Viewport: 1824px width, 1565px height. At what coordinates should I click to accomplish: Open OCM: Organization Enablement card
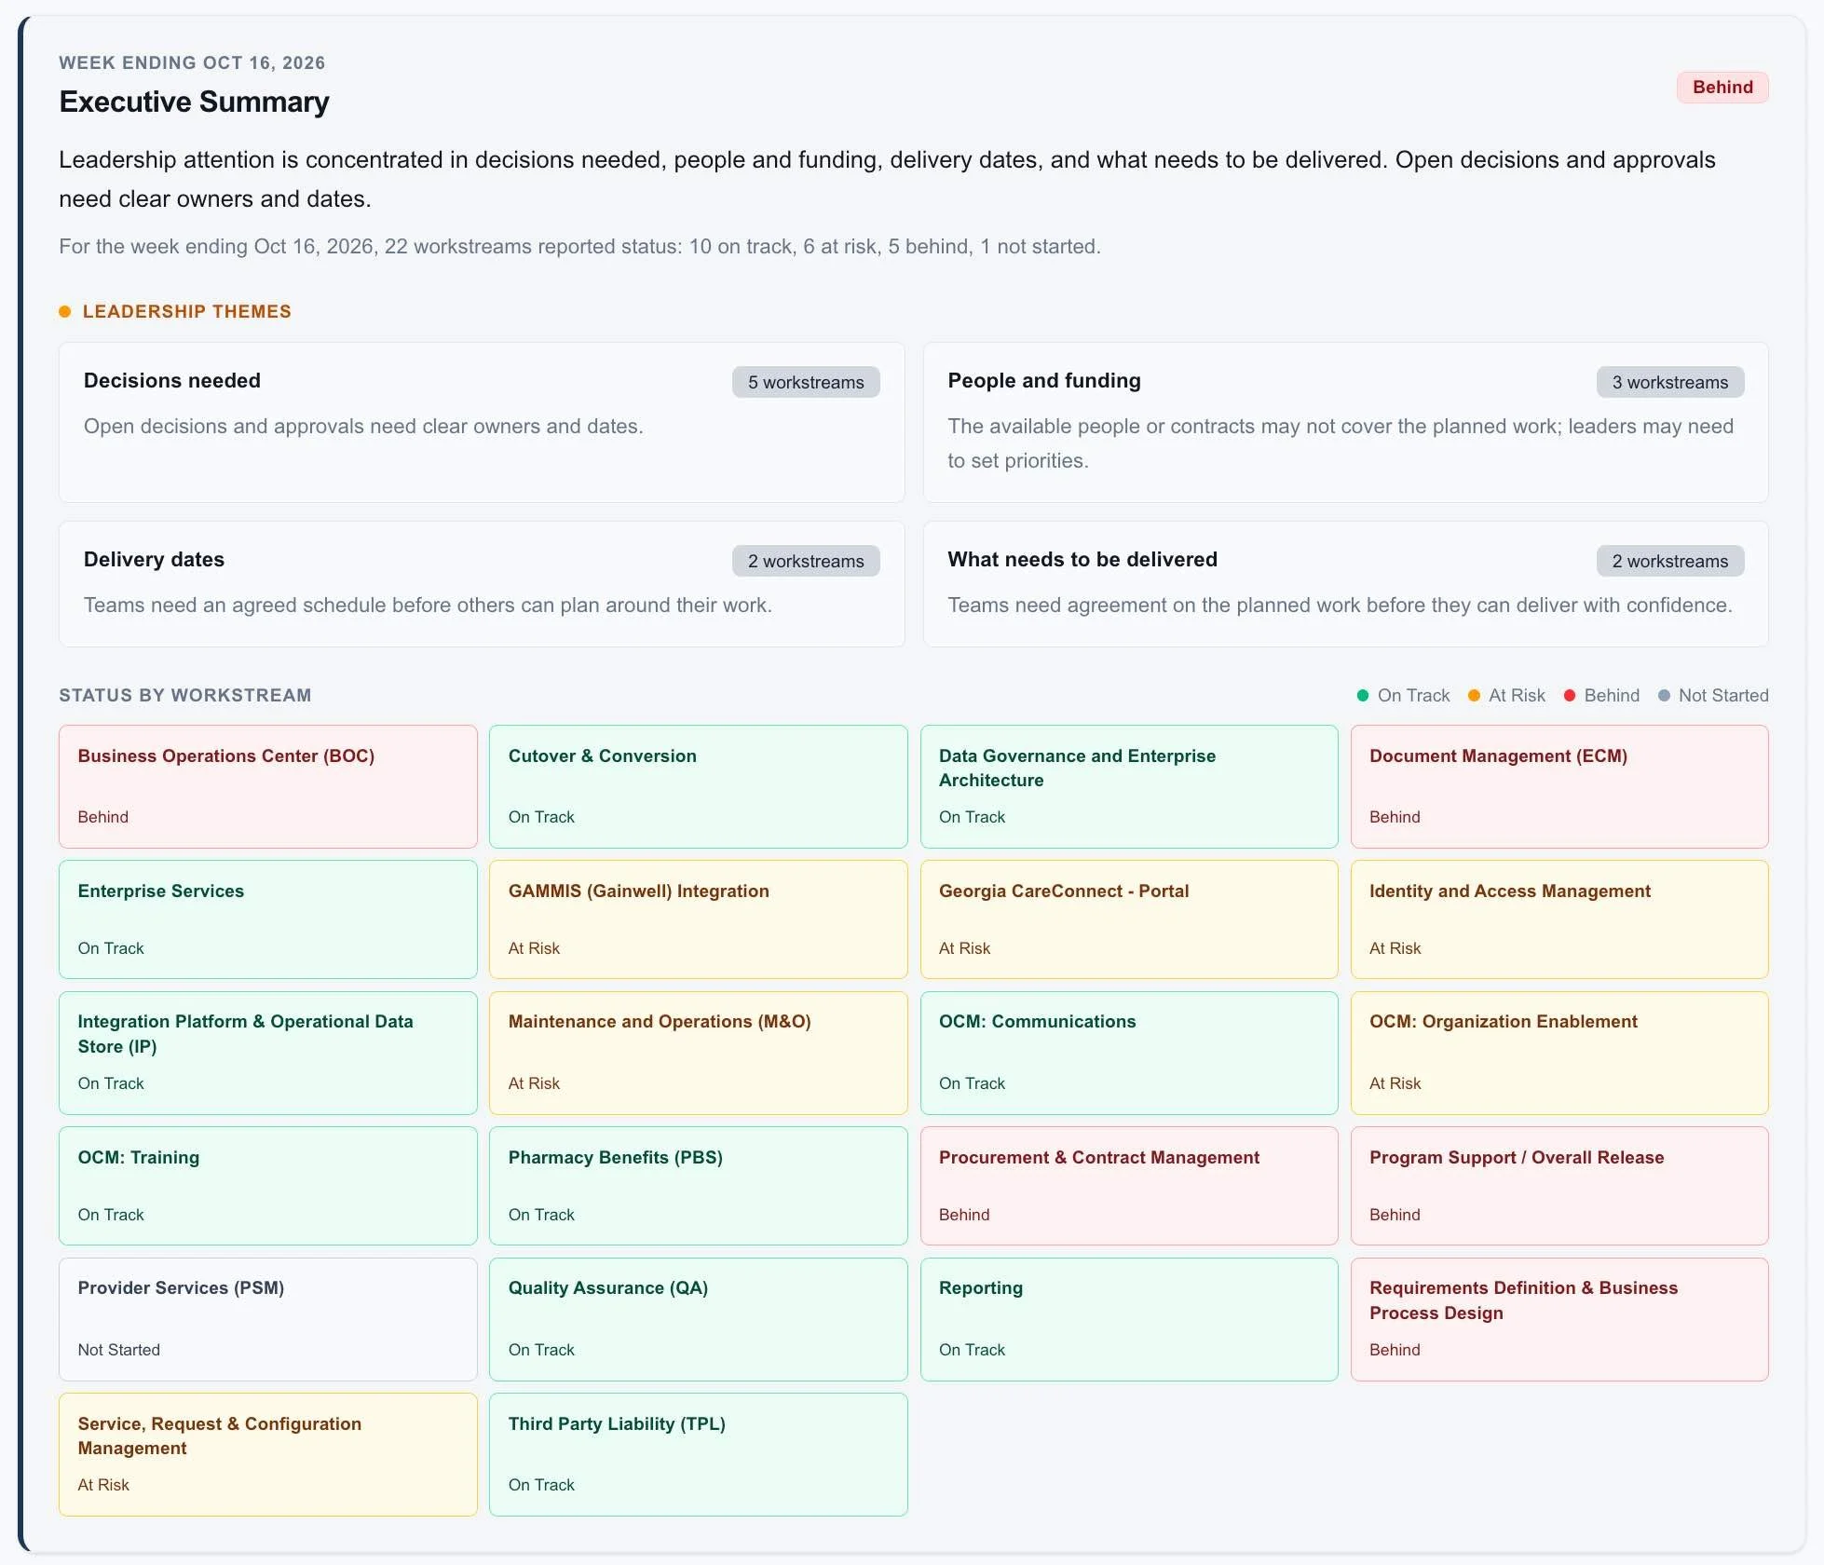pos(1559,1053)
